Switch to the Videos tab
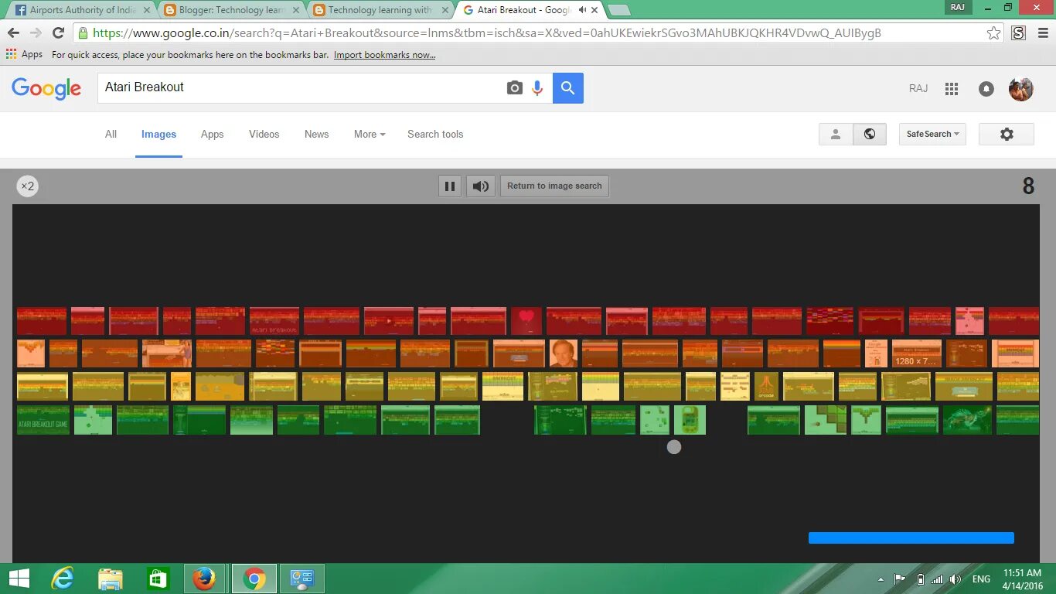This screenshot has height=594, width=1056. pyautogui.click(x=264, y=134)
